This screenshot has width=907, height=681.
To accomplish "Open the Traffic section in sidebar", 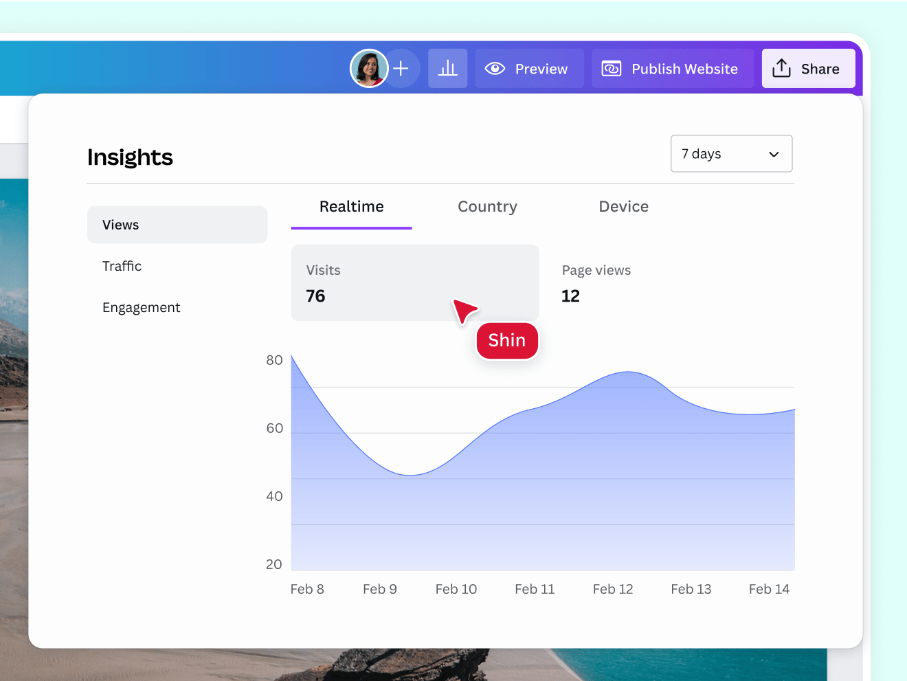I will pyautogui.click(x=122, y=266).
